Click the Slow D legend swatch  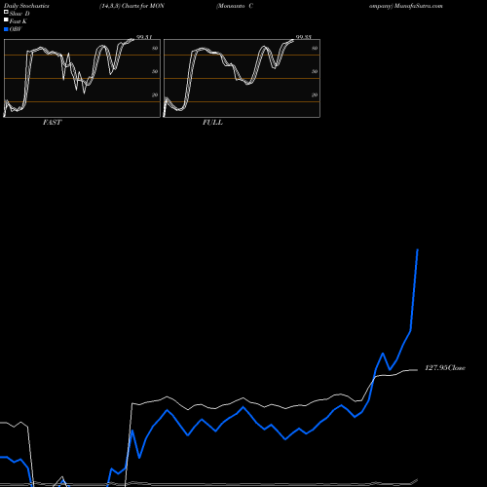coord(6,12)
